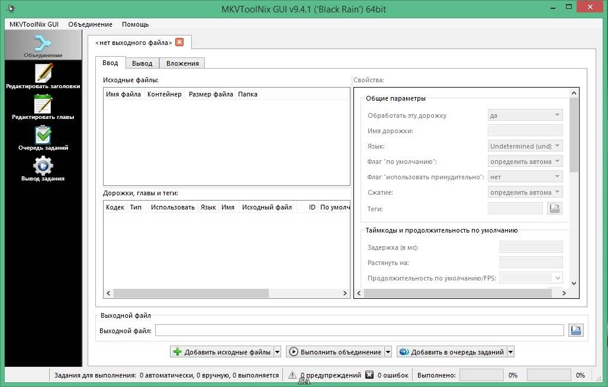Screen dimensions: 608x387
Task: Open Редактировать главы chapter editor
Action: (43, 107)
